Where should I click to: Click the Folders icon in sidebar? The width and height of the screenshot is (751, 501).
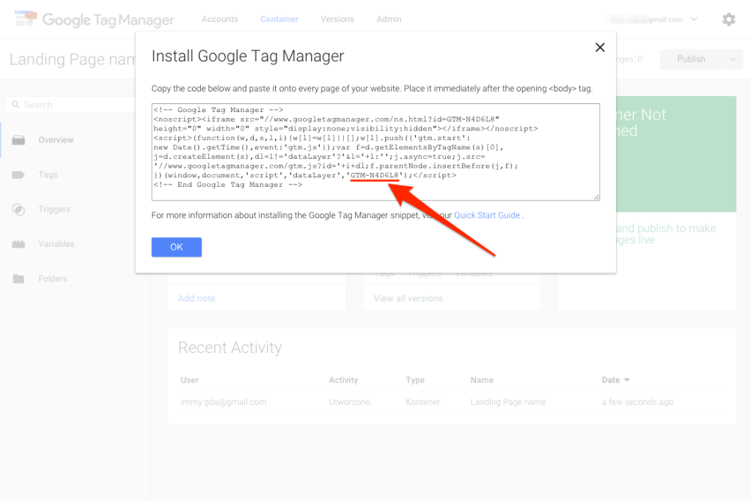pyautogui.click(x=18, y=278)
